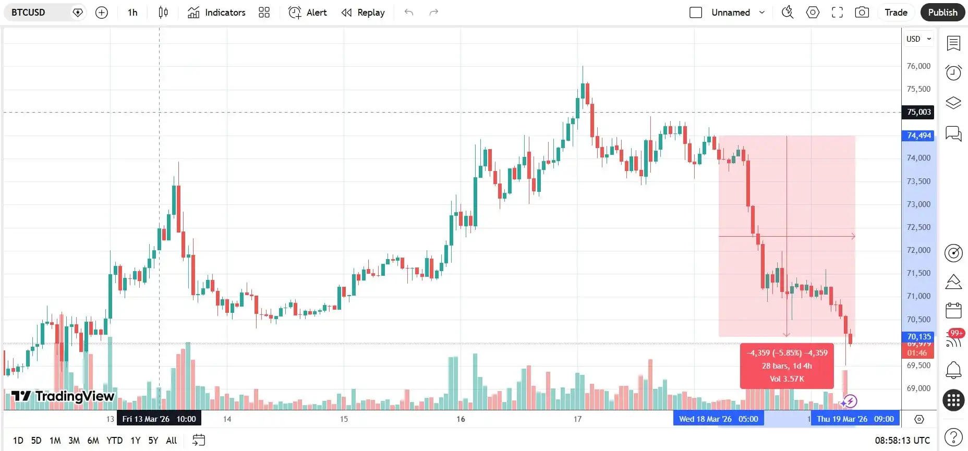Open the candle style selector
The width and height of the screenshot is (968, 451).
(163, 12)
